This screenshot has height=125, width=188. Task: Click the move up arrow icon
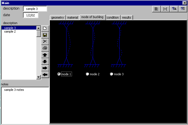coord(45,55)
